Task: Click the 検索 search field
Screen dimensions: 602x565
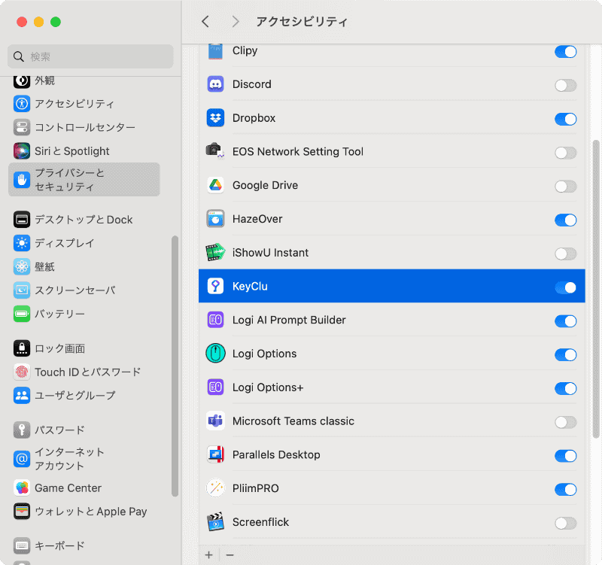Action: (90, 57)
